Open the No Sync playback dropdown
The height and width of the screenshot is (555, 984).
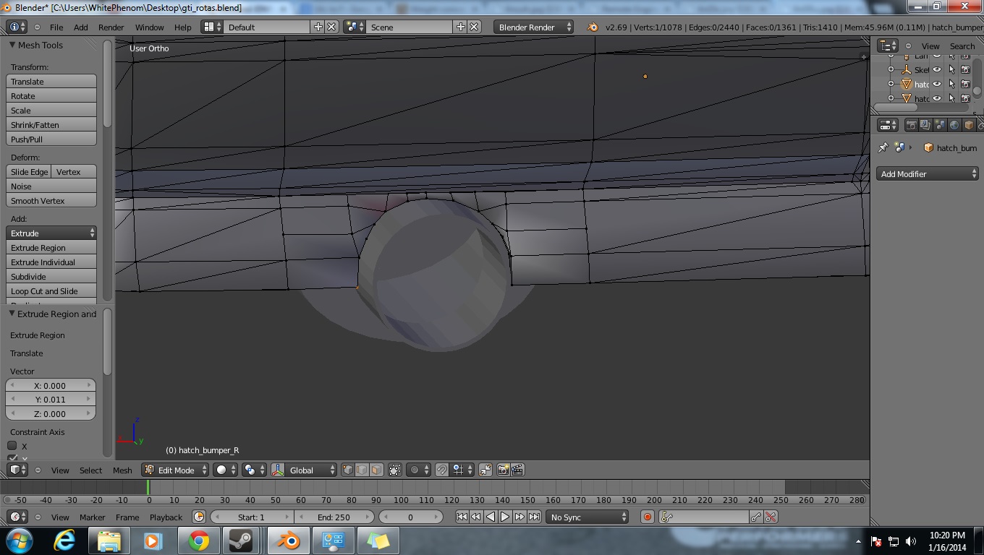pyautogui.click(x=588, y=517)
